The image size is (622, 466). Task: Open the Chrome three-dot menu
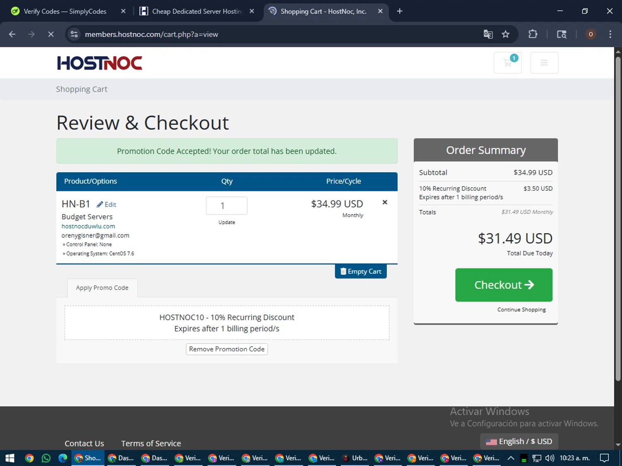tap(610, 34)
